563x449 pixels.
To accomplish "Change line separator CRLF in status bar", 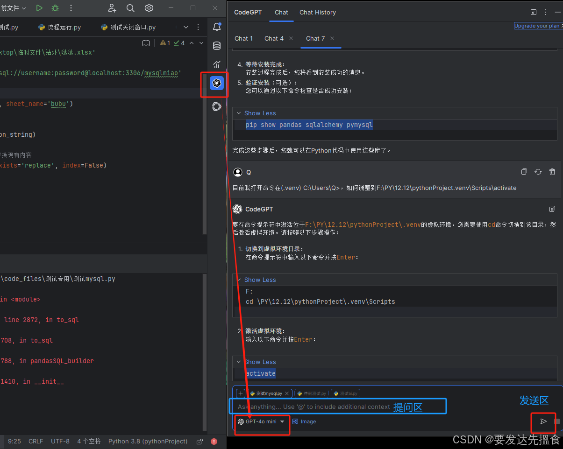I will click(x=36, y=441).
